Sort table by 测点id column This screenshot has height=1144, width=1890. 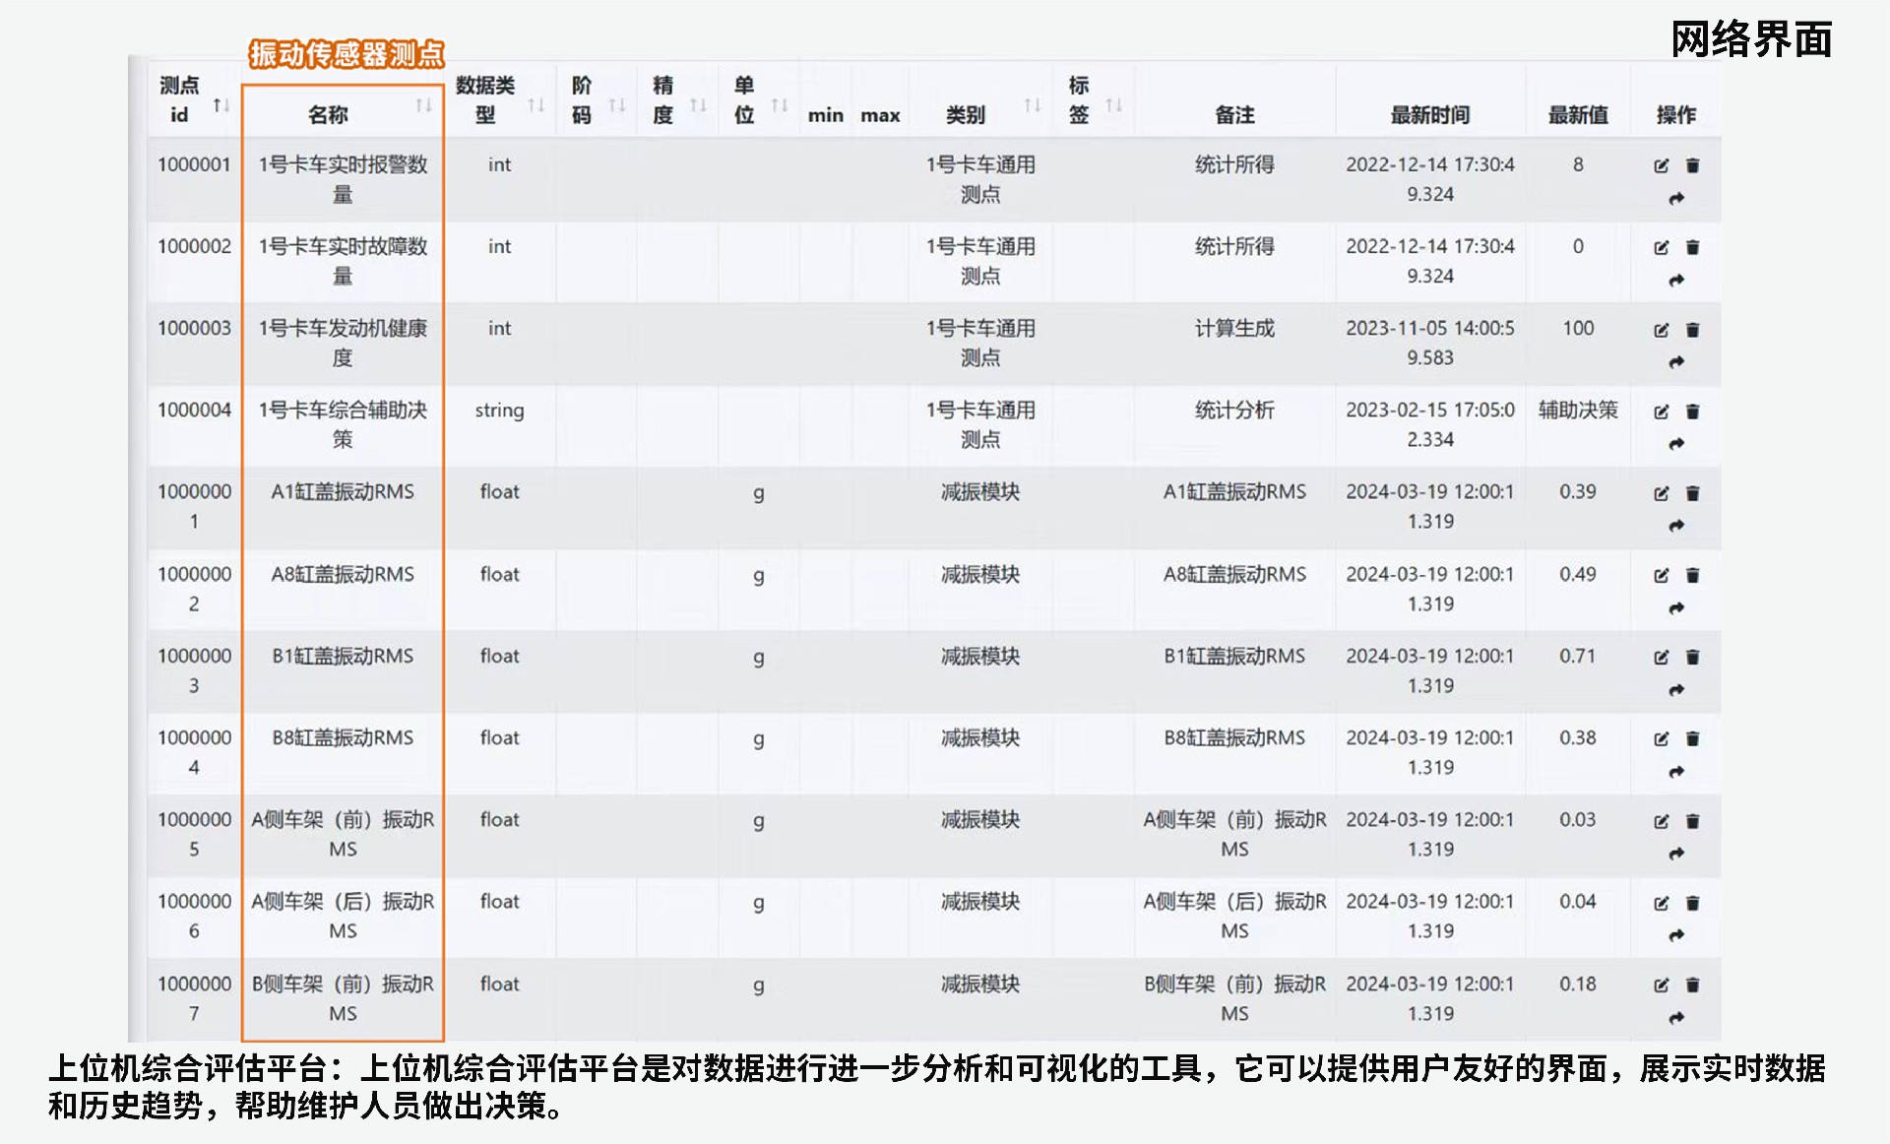pos(221,104)
